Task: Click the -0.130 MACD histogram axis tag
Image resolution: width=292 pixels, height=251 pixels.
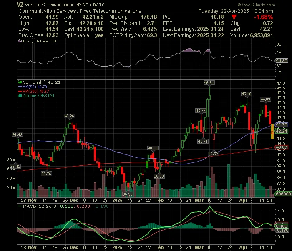Action: pyautogui.click(x=282, y=230)
